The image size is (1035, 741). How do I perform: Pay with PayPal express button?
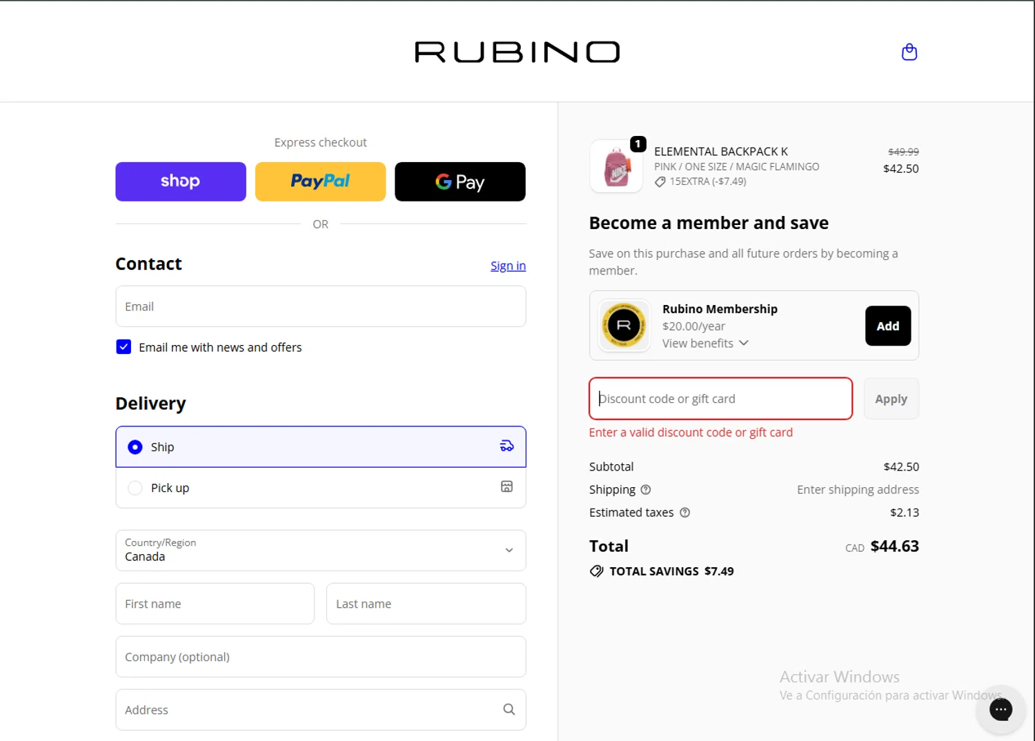coord(320,181)
